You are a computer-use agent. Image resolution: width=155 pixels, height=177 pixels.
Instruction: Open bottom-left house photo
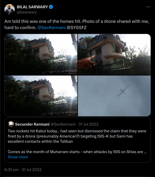41,96
